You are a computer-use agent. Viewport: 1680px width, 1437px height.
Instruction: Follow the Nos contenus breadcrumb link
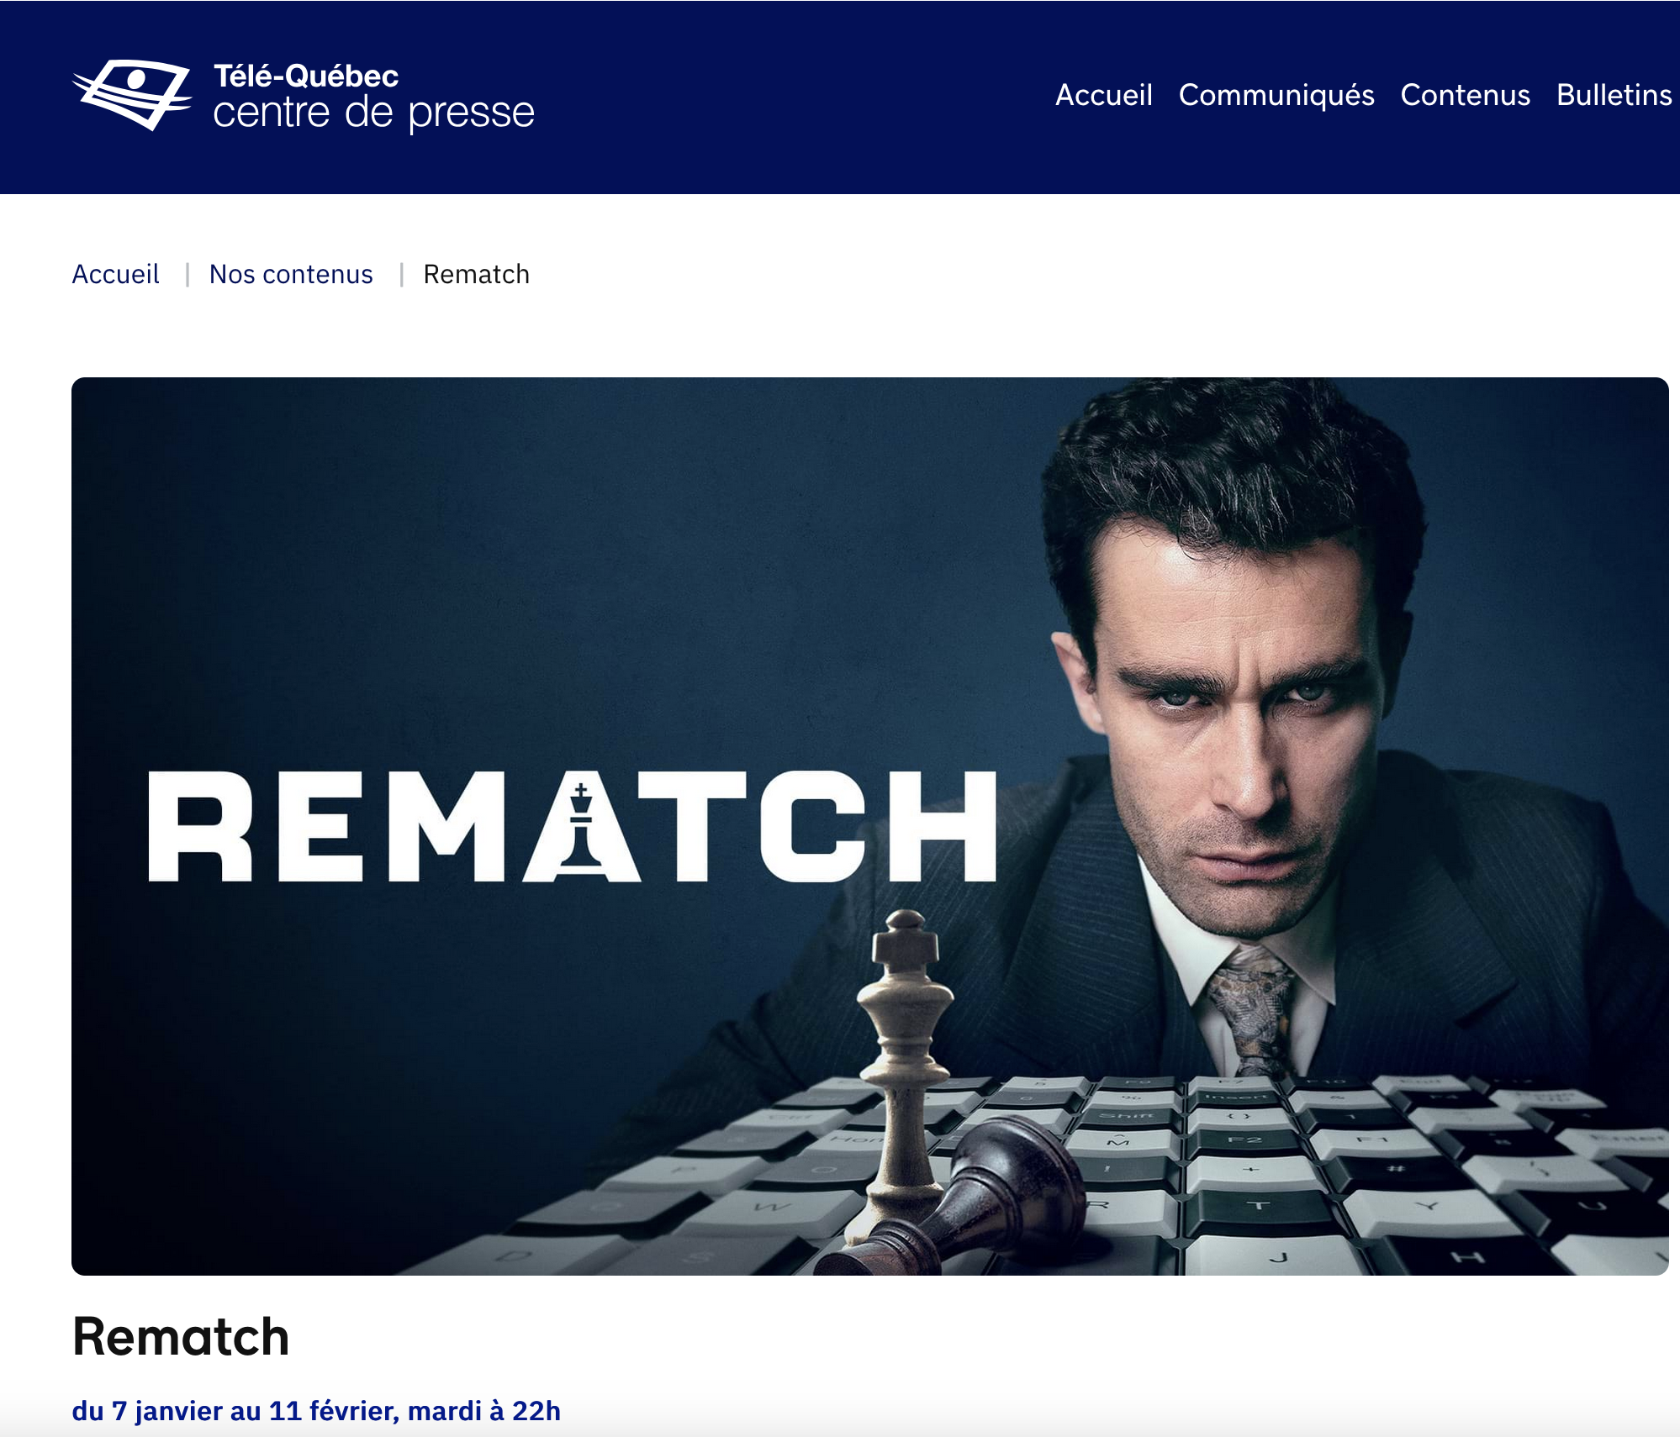click(291, 274)
